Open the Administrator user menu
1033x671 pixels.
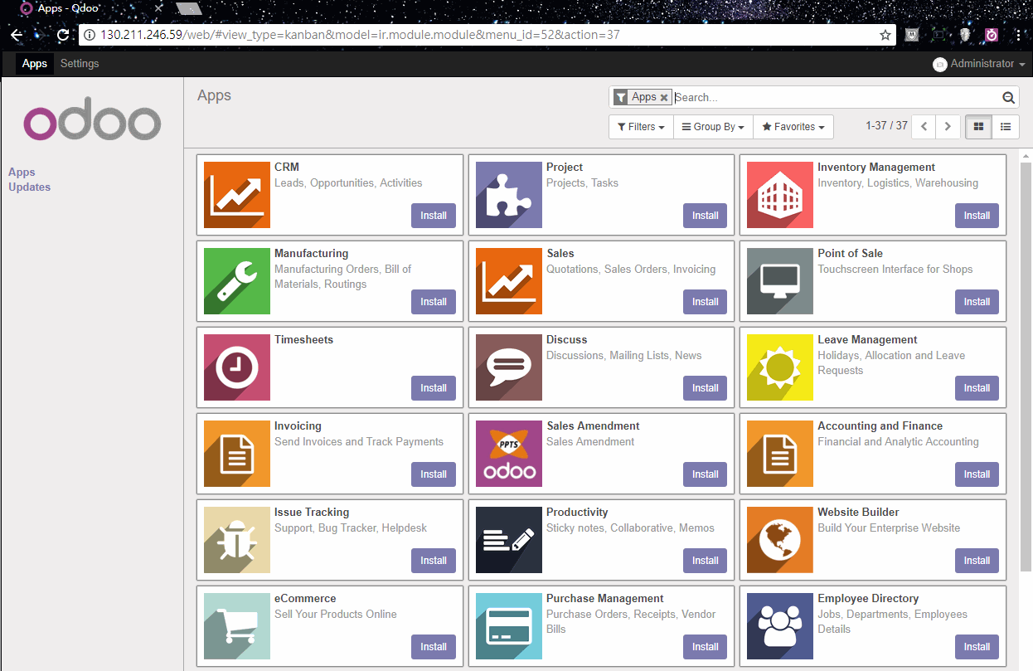(x=979, y=64)
